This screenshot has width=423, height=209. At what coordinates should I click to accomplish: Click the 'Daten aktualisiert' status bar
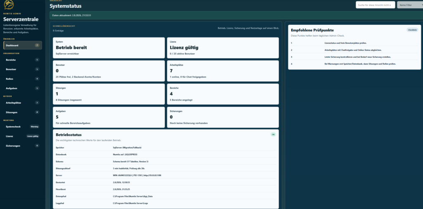point(236,15)
